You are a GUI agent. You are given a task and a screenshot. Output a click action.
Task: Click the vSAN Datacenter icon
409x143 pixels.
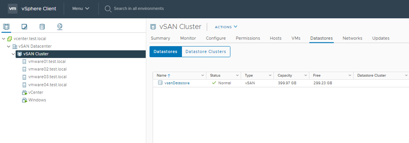click(15, 47)
